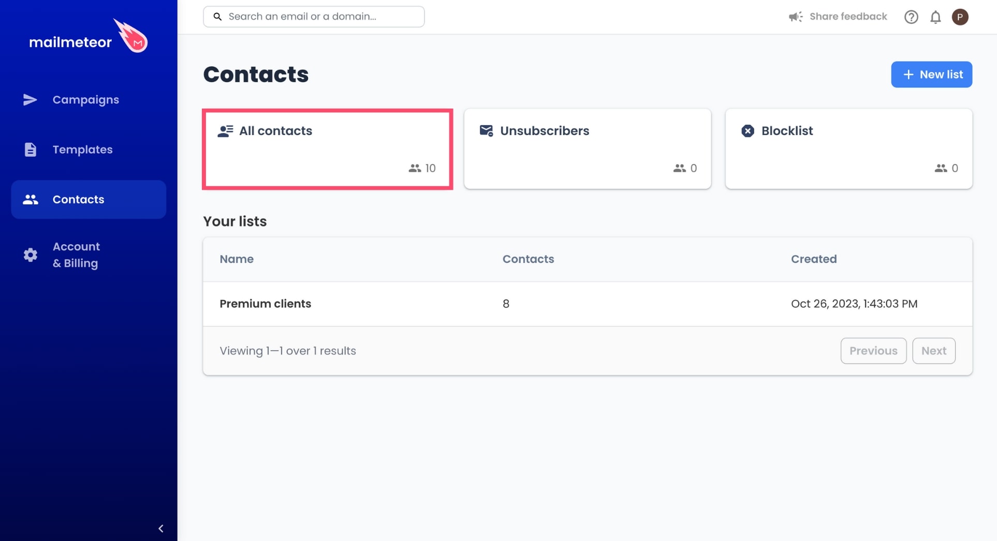Collapse the sidebar with the chevron
This screenshot has width=997, height=541.
point(161,529)
